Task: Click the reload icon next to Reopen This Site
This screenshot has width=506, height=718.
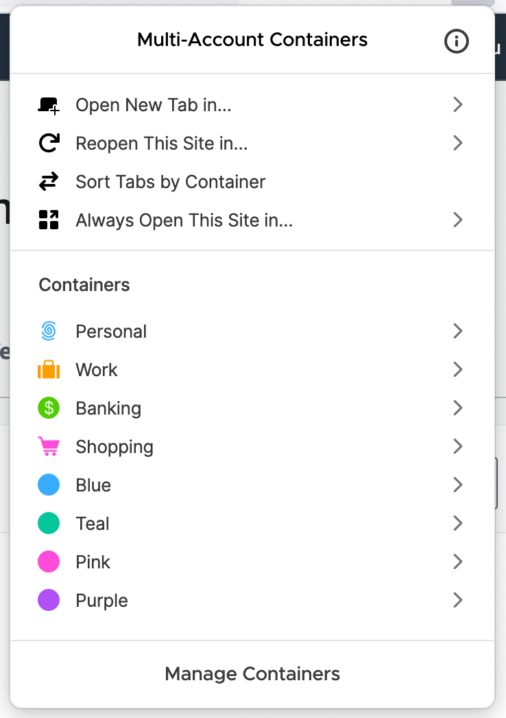Action: click(x=48, y=143)
